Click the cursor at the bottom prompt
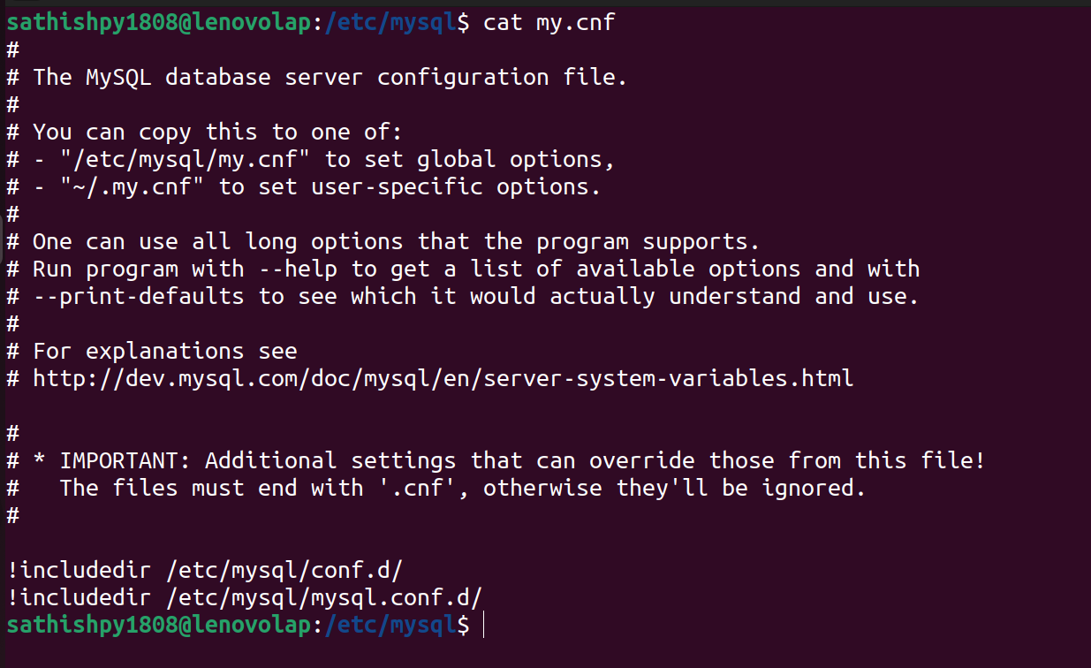 click(x=484, y=625)
